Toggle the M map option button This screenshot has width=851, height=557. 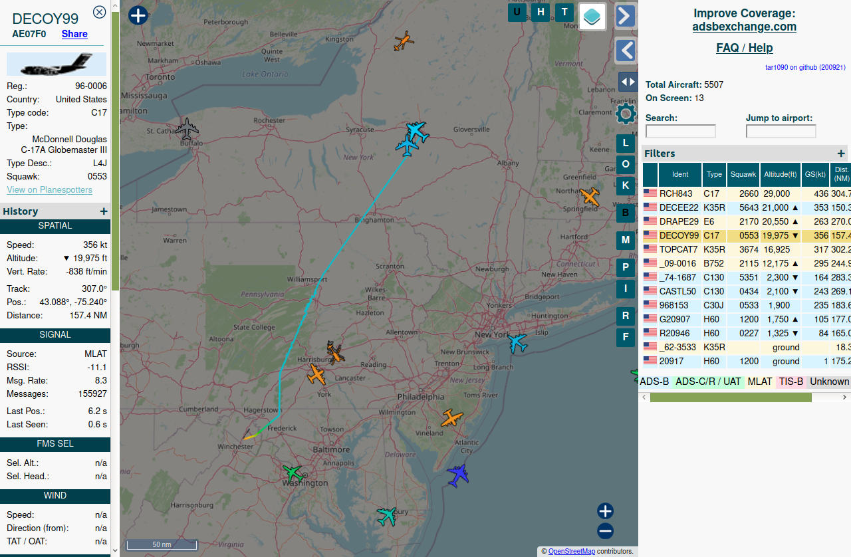click(x=625, y=240)
